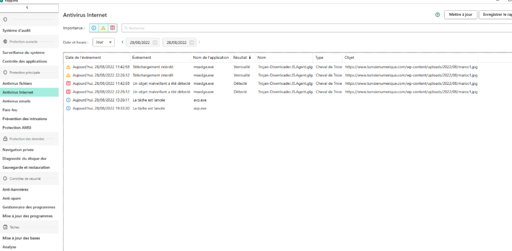512x251 pixels.
Task: Click warning icon of 11:42:58 Téléchargement interdit row
Action: pyautogui.click(x=68, y=67)
